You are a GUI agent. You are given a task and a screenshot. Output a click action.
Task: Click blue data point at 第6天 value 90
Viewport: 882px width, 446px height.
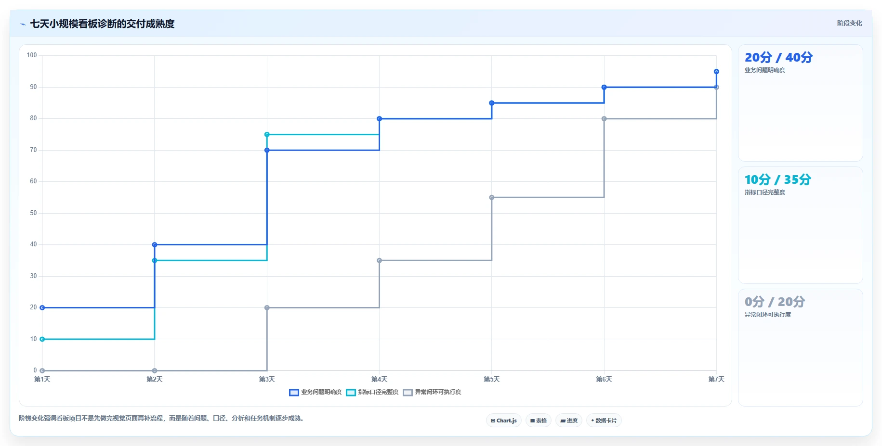click(x=604, y=87)
